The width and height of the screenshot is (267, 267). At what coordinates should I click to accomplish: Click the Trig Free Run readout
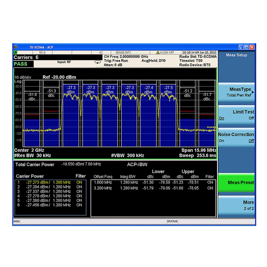[x=116, y=61]
